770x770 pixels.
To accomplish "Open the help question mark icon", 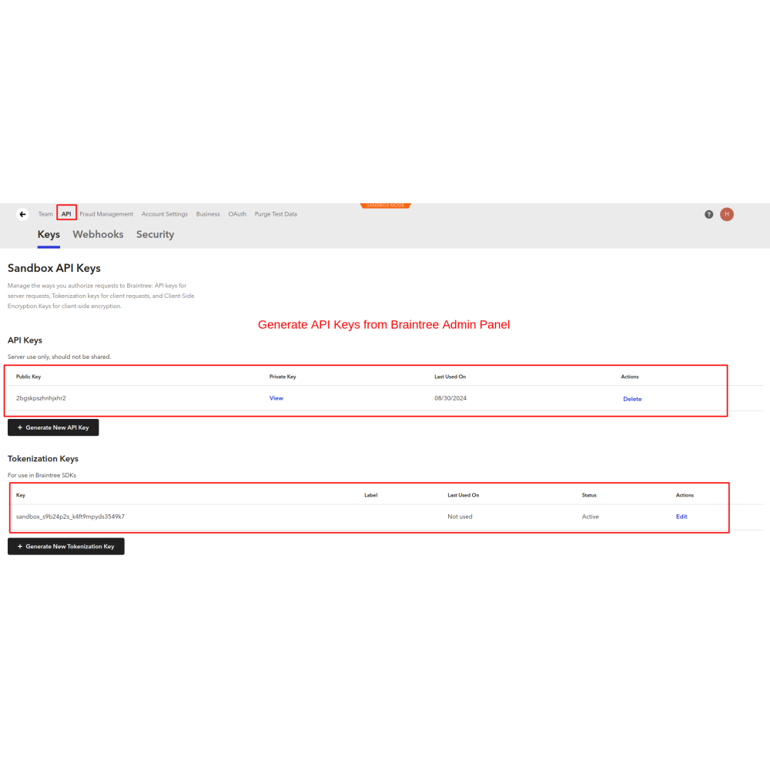I will point(708,214).
